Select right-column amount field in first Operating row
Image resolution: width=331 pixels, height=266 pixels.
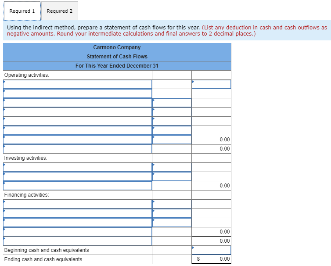211,84
